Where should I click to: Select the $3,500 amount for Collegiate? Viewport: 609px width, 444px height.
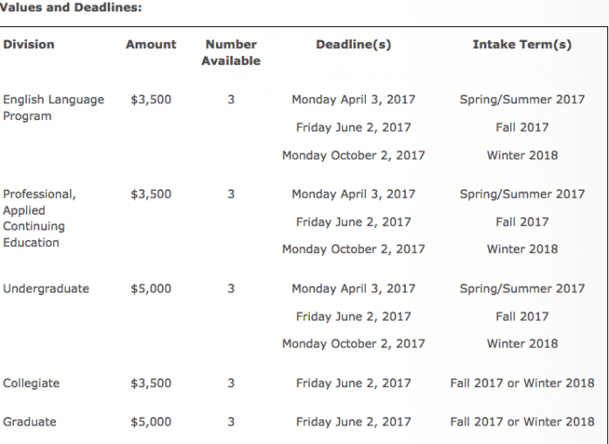pyautogui.click(x=150, y=383)
